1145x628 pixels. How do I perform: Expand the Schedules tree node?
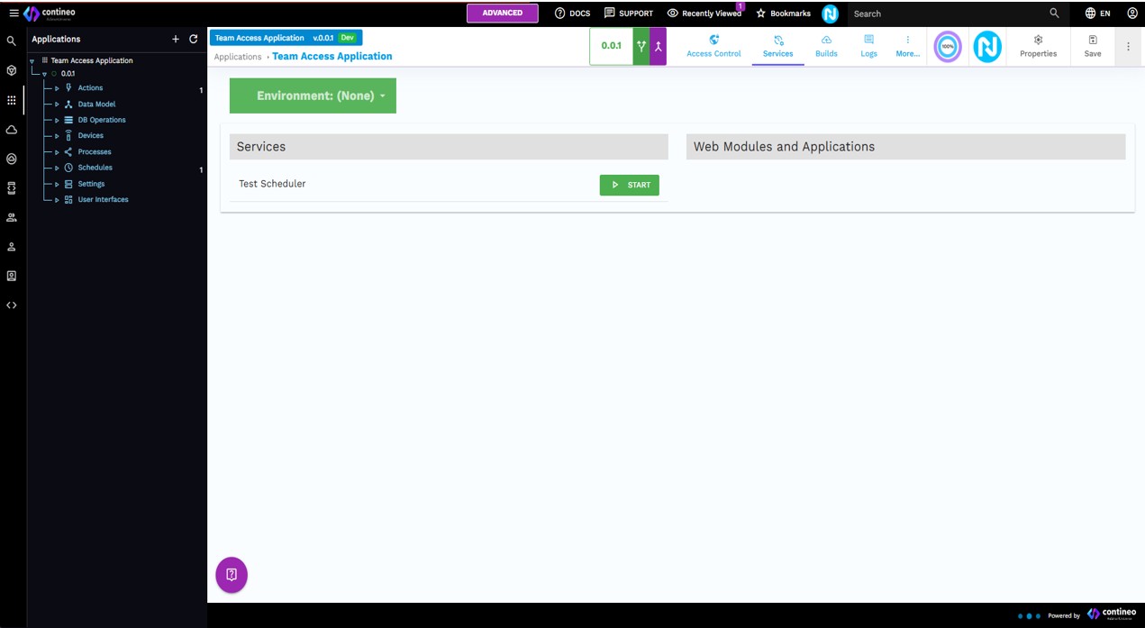(57, 168)
